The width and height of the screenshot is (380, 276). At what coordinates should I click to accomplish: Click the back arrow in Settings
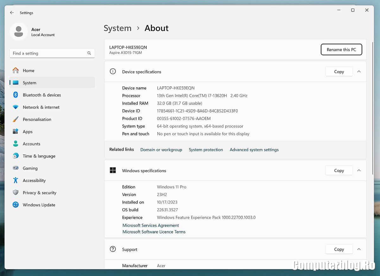[x=12, y=13]
